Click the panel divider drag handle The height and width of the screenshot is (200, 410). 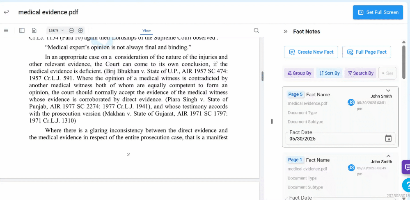click(x=272, y=121)
